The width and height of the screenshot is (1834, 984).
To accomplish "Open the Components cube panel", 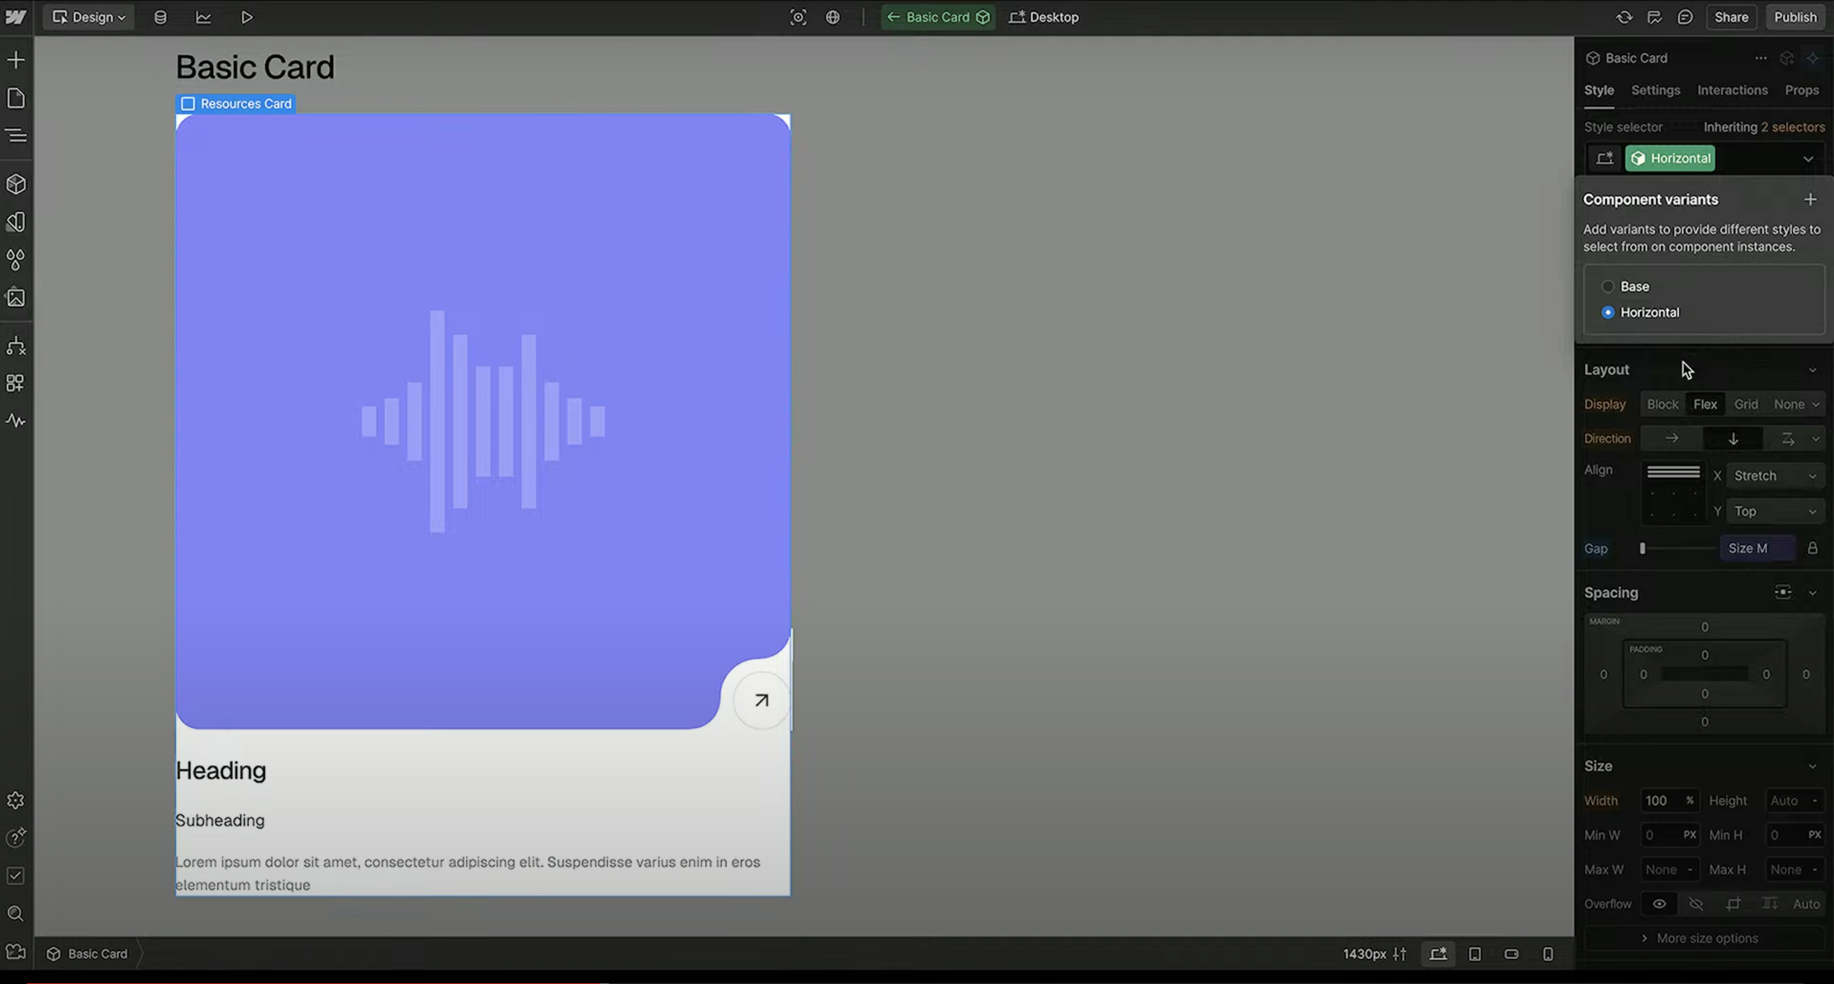I will [16, 184].
